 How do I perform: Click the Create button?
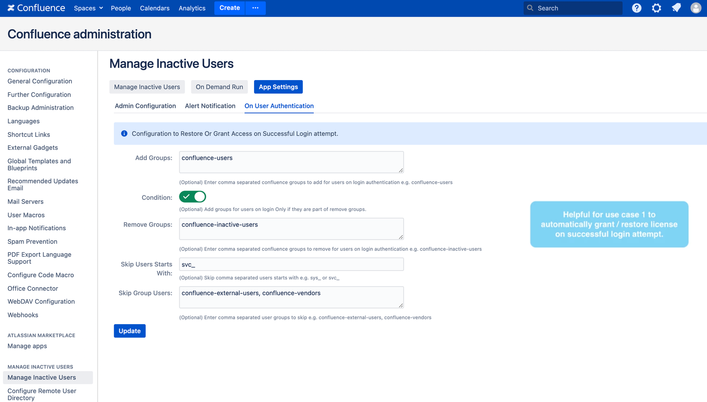pos(230,8)
